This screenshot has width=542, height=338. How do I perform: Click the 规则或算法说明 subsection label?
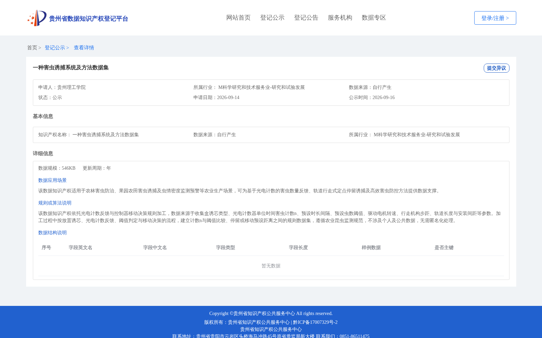pyautogui.click(x=55, y=203)
